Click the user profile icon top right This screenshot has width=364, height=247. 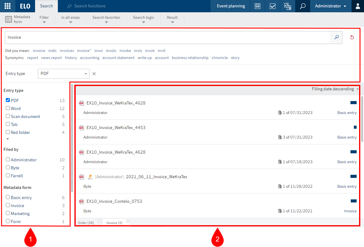pos(357,6)
